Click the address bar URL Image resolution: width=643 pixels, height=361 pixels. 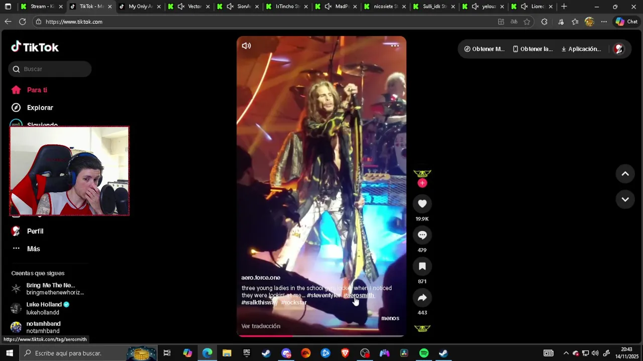[74, 22]
